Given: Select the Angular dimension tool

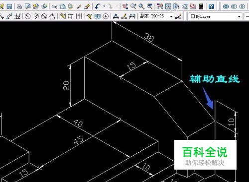Looking at the screenshot, I should 52,16.
